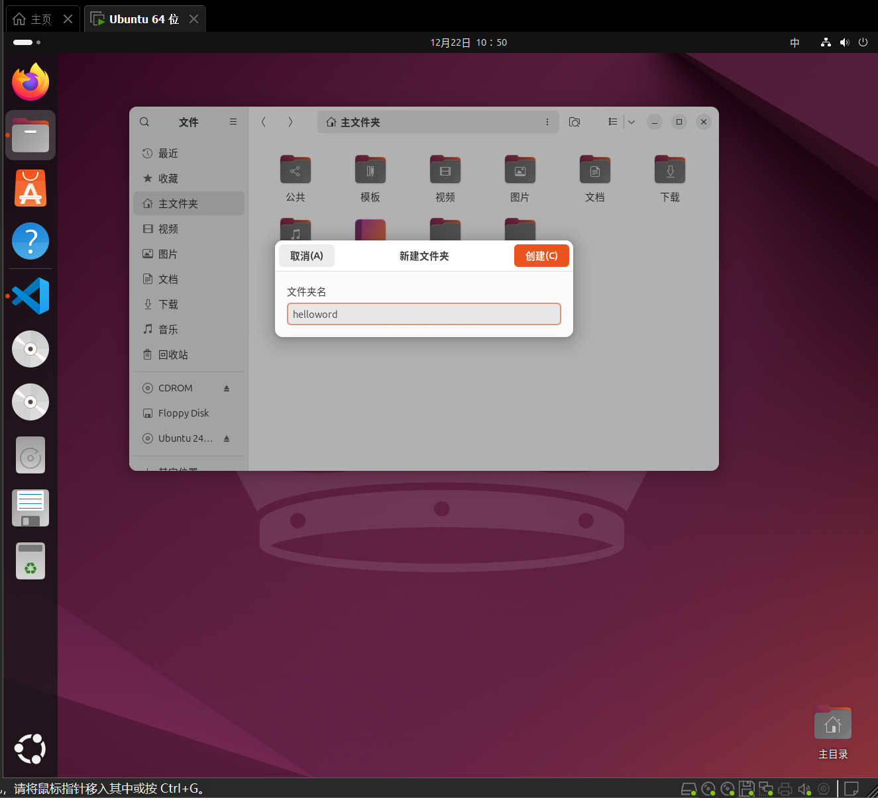Viewport: 878px width, 798px height.
Task: Click the search icon in Files sidebar
Action: (x=144, y=122)
